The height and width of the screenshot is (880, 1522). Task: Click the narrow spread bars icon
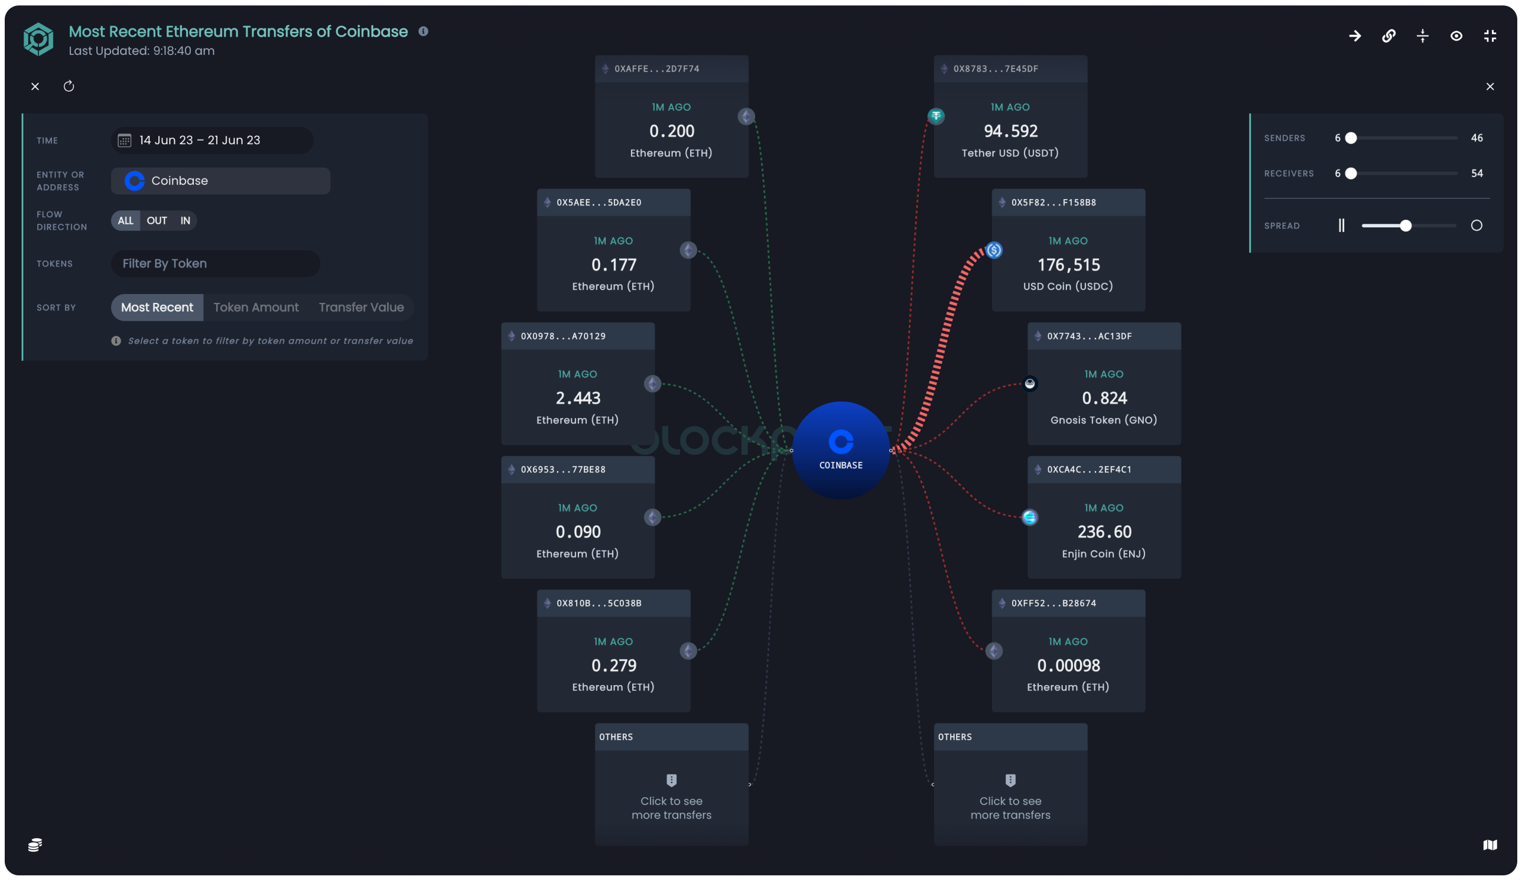[x=1341, y=225]
